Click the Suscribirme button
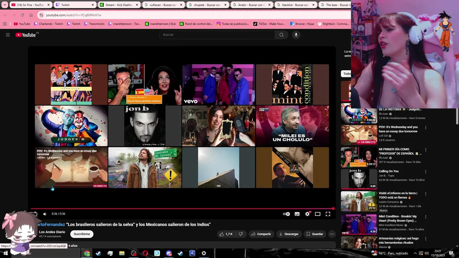Viewport: 459px width, 258px height. tap(82, 234)
